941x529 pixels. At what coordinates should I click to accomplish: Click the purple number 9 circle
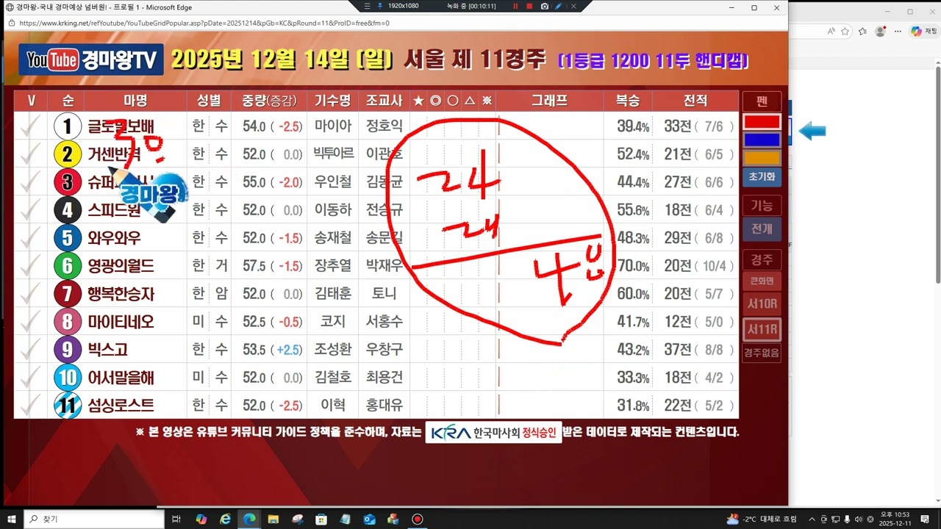point(68,350)
